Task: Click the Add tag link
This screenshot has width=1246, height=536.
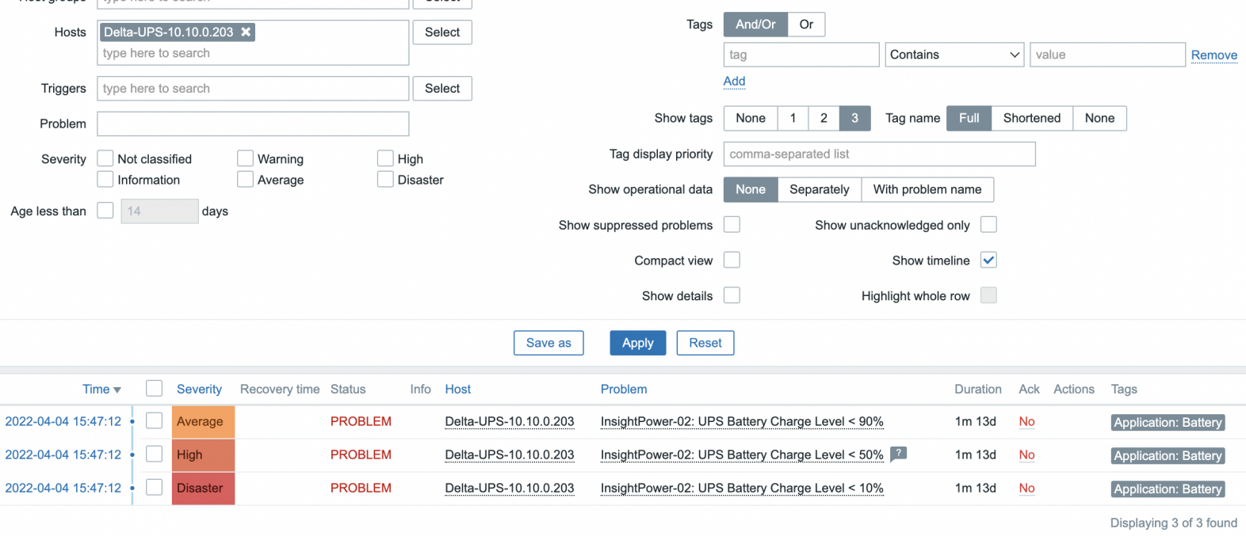Action: coord(734,81)
